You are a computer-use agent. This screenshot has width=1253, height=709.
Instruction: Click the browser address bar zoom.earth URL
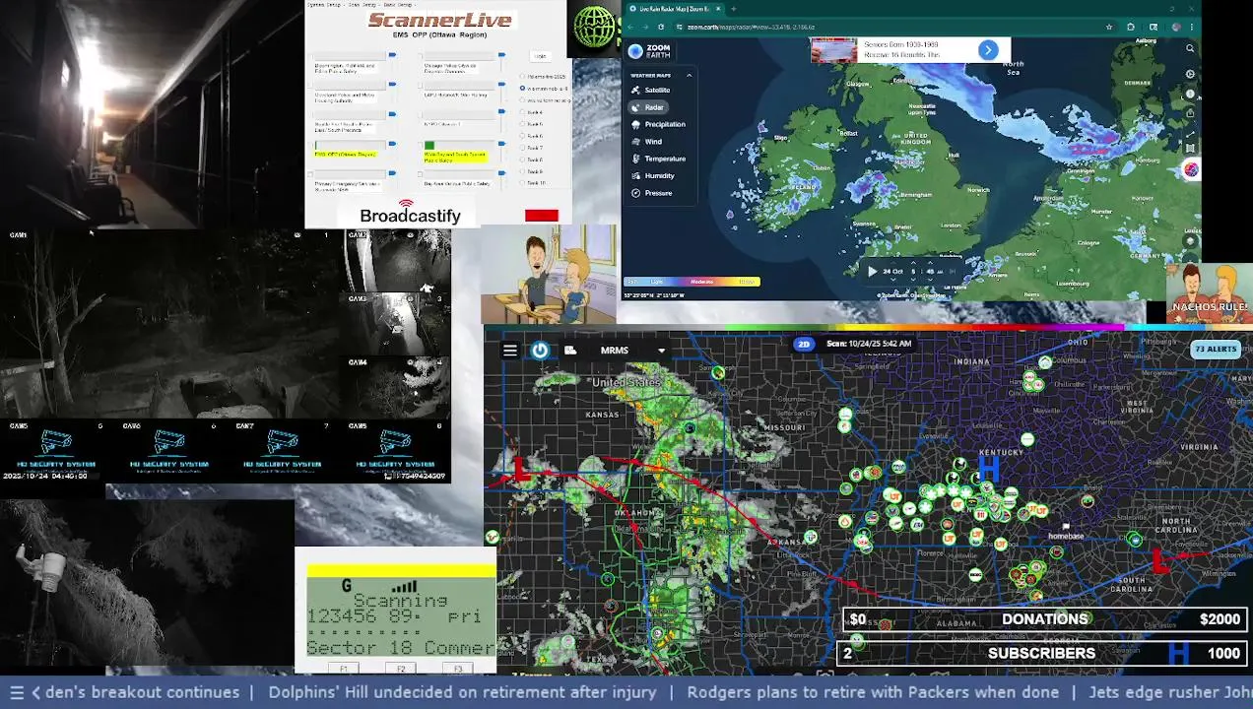751,28
